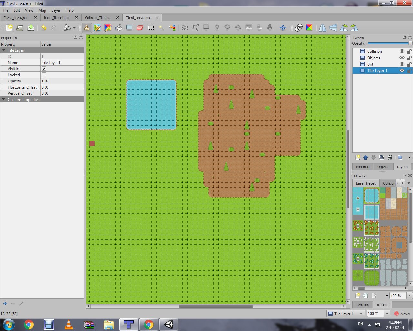Hide the Collision layer

pyautogui.click(x=402, y=51)
